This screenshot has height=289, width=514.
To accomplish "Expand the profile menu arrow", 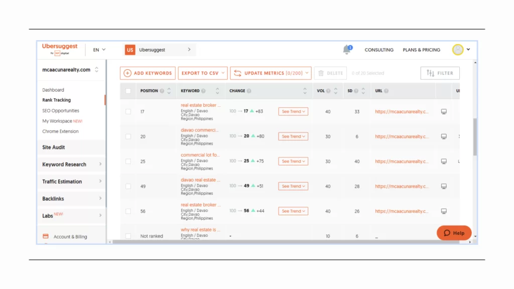I will click(x=468, y=50).
